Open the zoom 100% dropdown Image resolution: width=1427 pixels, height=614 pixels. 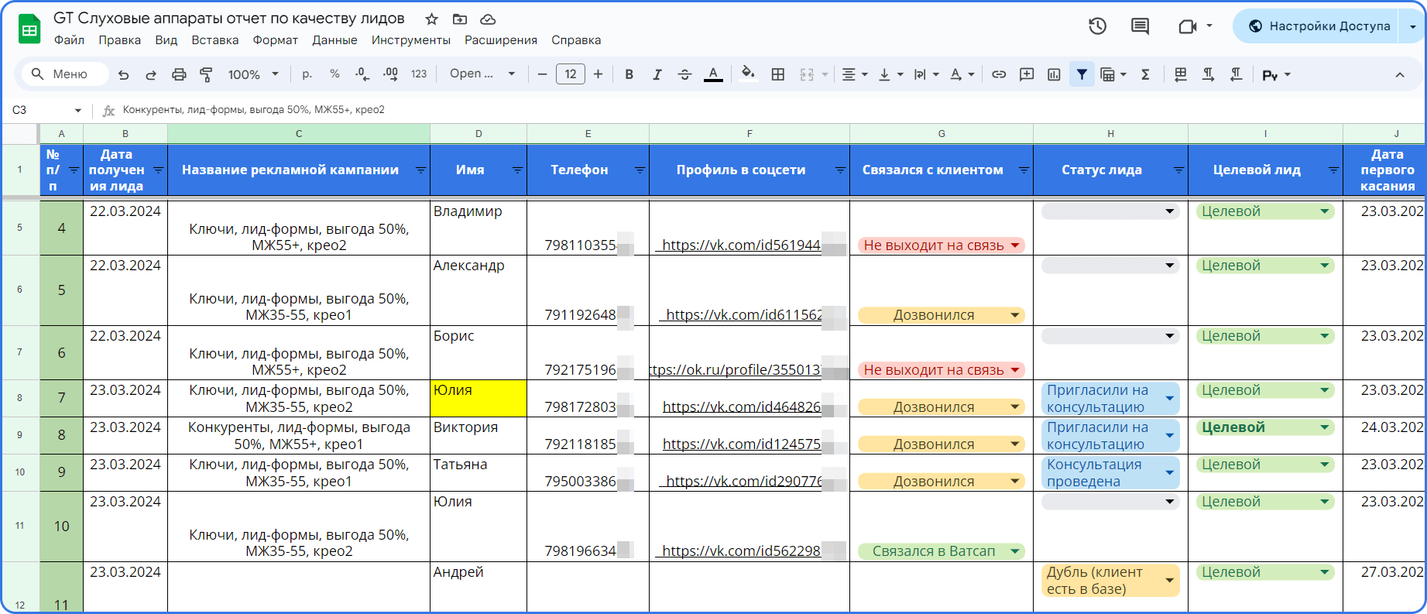[x=253, y=74]
